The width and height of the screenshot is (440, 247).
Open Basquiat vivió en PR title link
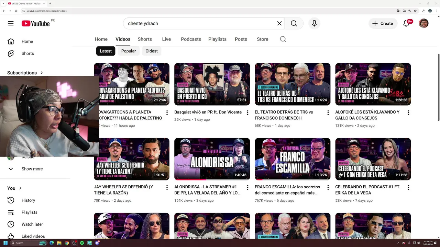click(x=208, y=112)
